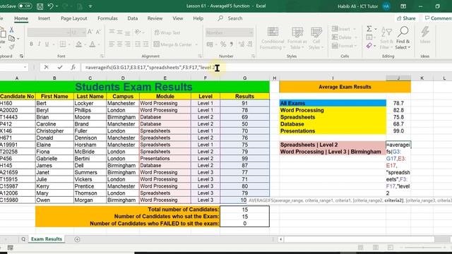
Task: Click the Center alignment icon
Action: tap(119, 44)
